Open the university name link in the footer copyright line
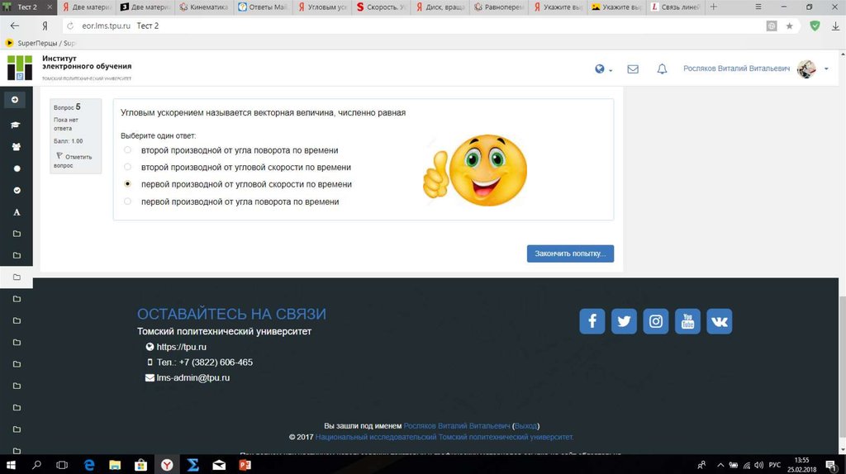Image resolution: width=846 pixels, height=474 pixels. (x=444, y=437)
